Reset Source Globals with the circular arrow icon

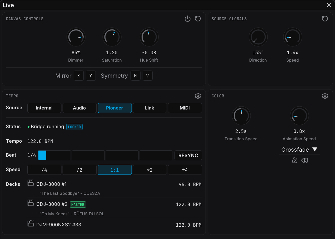(x=325, y=19)
